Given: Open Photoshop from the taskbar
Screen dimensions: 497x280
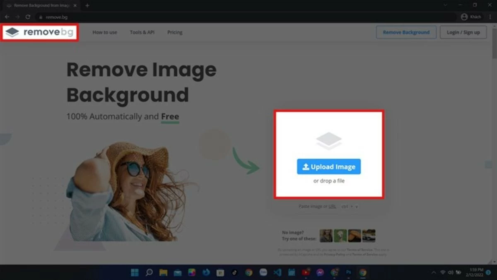Looking at the screenshot, I should pyautogui.click(x=348, y=273).
